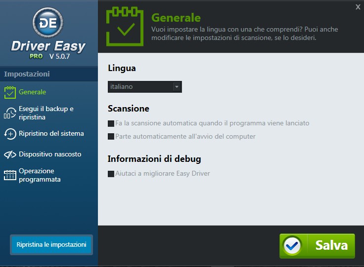Viewport: 364px width, 267px height.
Task: Select Ripristino del sistema section
Action: (x=51, y=133)
